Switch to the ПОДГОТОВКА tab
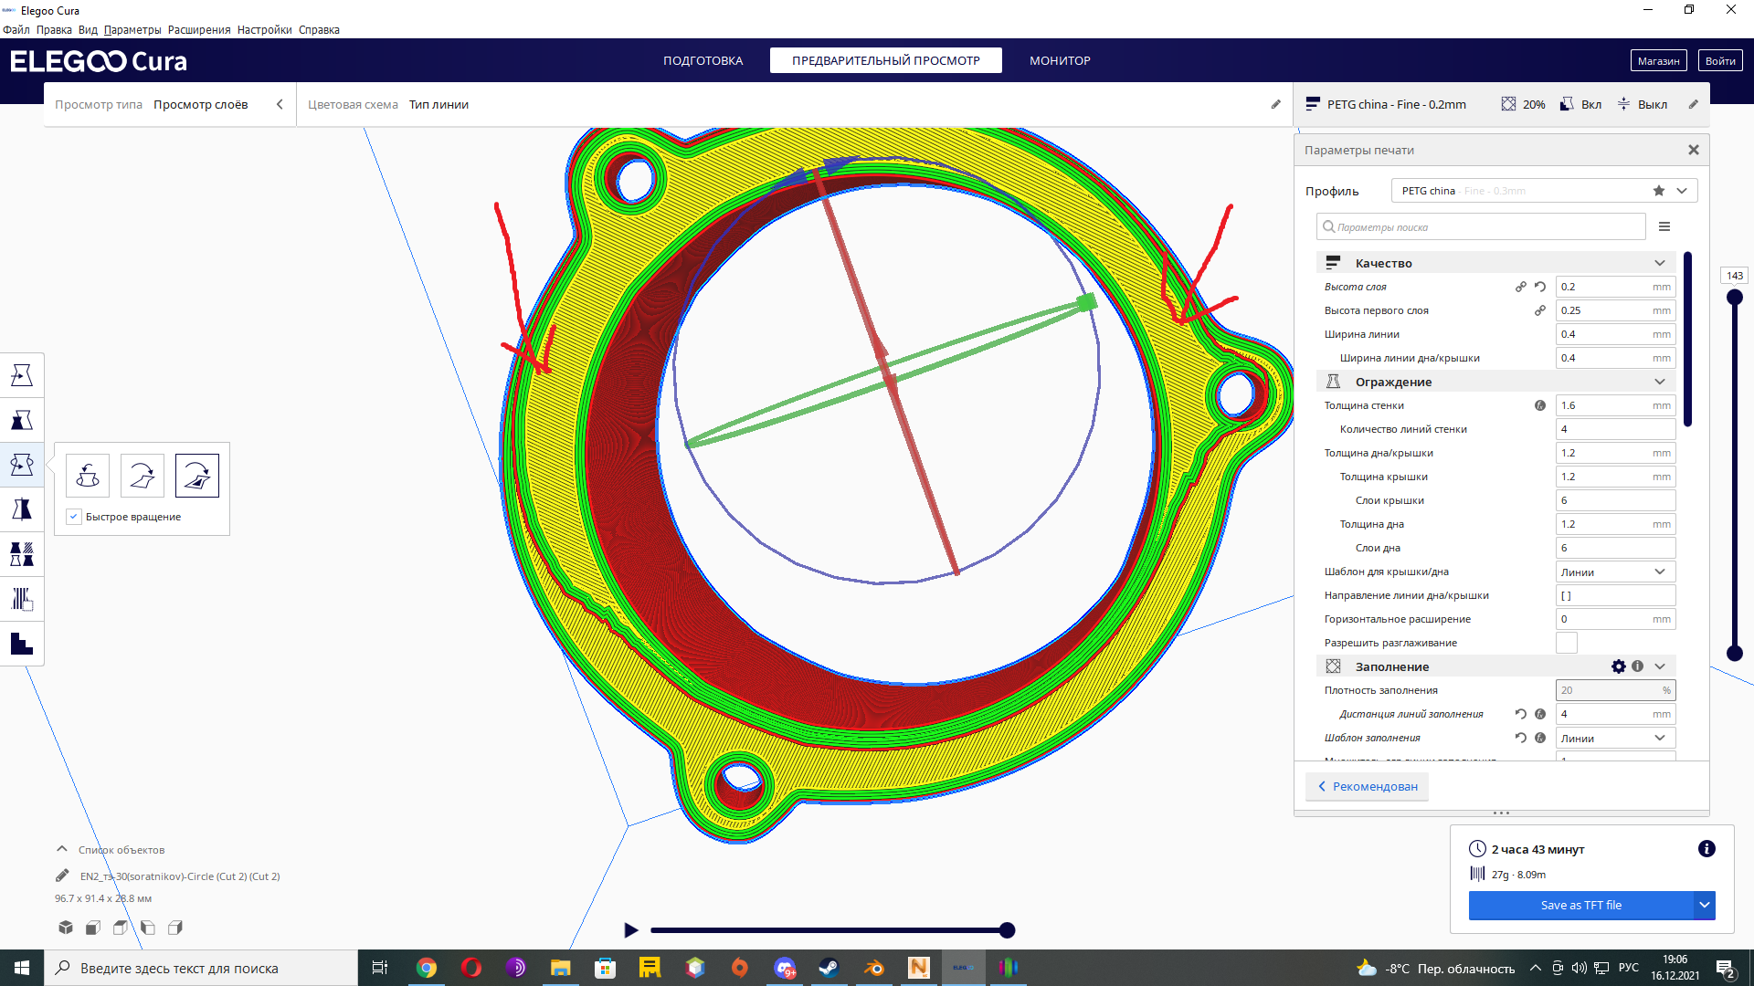 tap(703, 60)
